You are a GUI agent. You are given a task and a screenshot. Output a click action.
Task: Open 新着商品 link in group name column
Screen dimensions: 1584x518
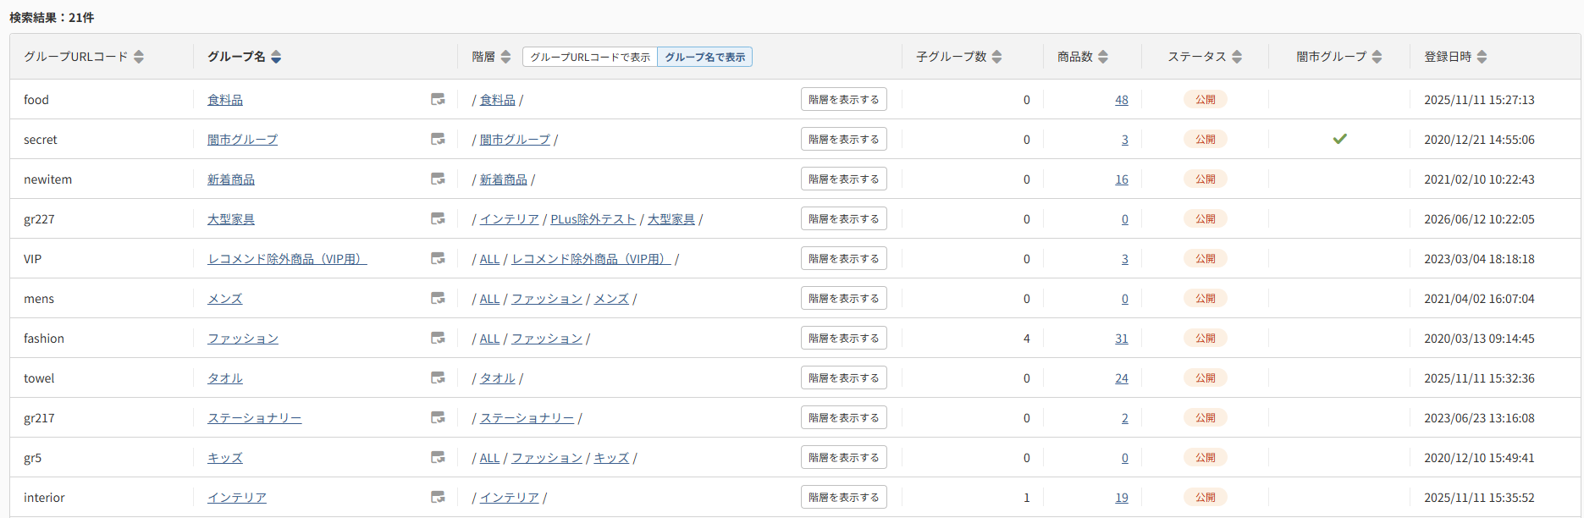click(231, 179)
